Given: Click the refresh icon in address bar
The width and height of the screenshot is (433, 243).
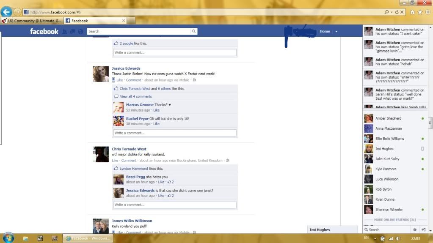Looking at the screenshot, I should [x=397, y=12].
